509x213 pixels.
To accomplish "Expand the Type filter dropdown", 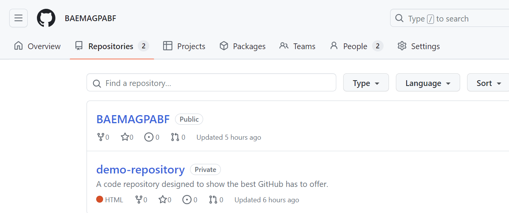I will point(366,83).
